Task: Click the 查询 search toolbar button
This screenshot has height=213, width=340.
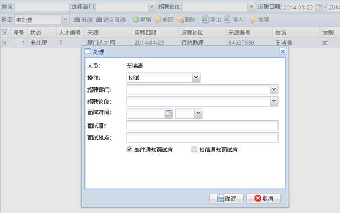Action: coord(83,19)
